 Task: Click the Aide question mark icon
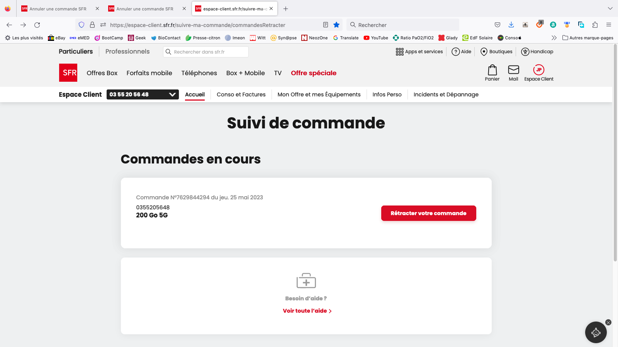[x=455, y=52]
